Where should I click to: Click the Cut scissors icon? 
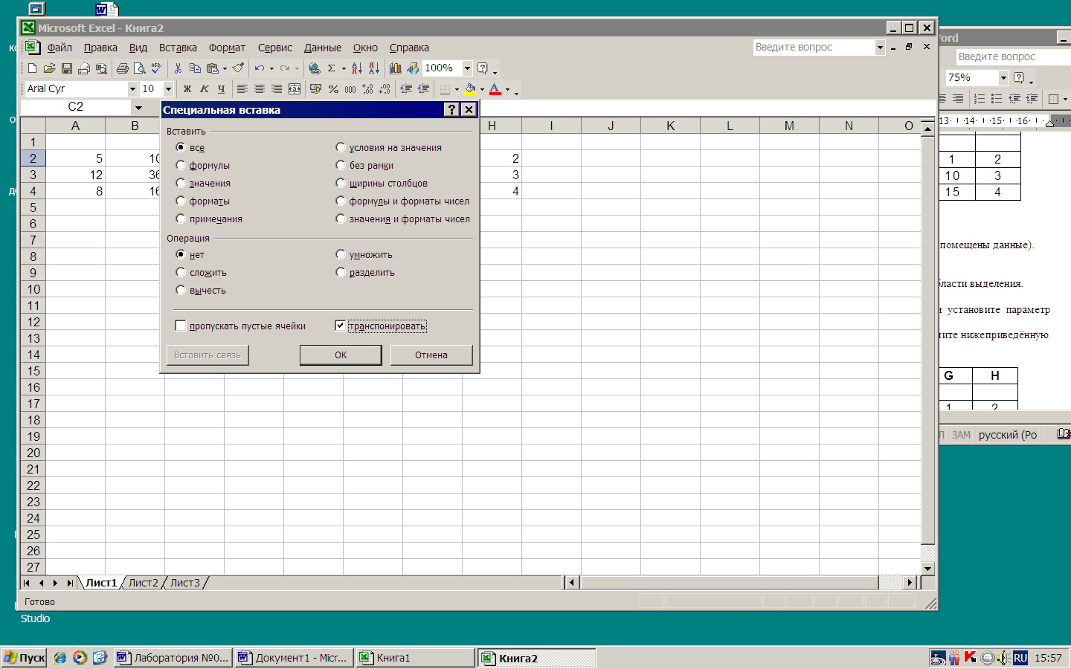(x=178, y=68)
